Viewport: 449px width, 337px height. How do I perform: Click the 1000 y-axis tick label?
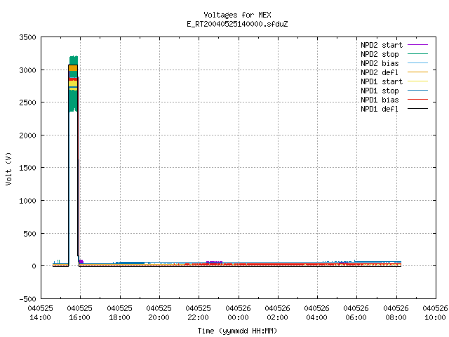[x=28, y=201]
